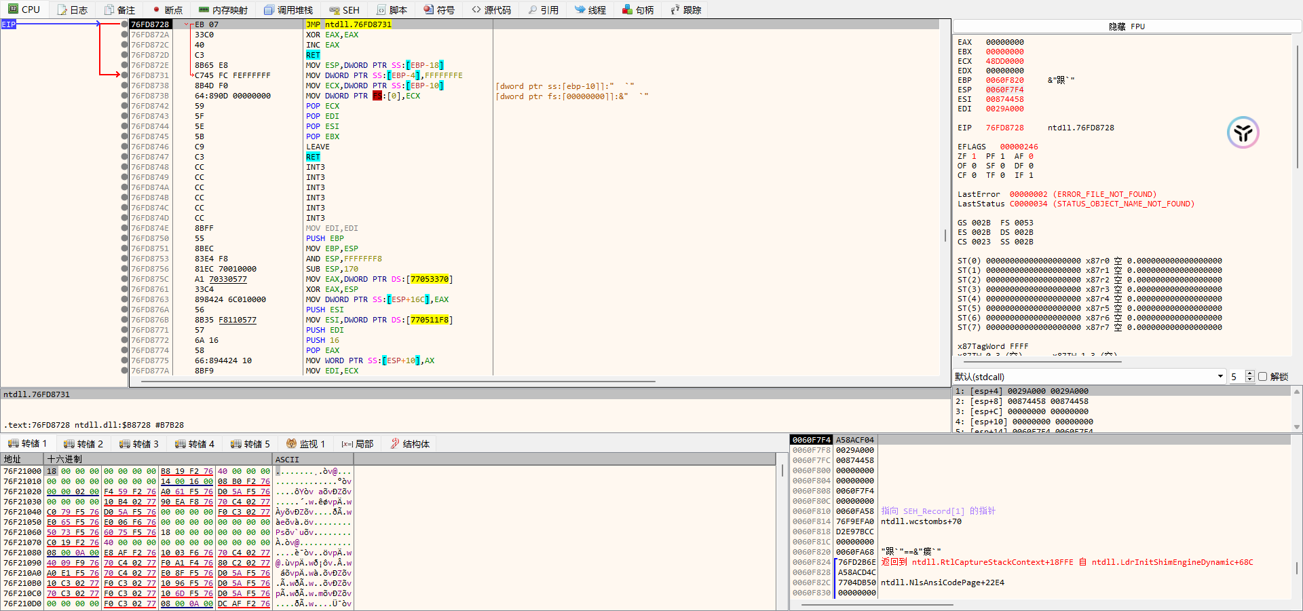Open the 监视 1 watch tab icon

click(291, 444)
